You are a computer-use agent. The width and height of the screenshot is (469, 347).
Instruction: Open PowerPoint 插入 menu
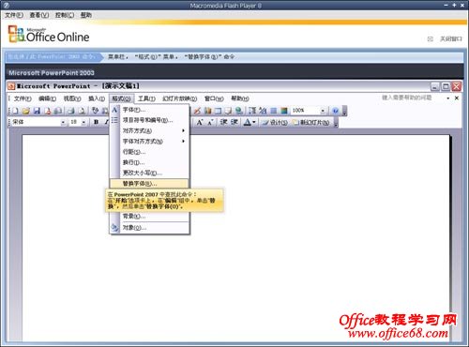pyautogui.click(x=97, y=98)
